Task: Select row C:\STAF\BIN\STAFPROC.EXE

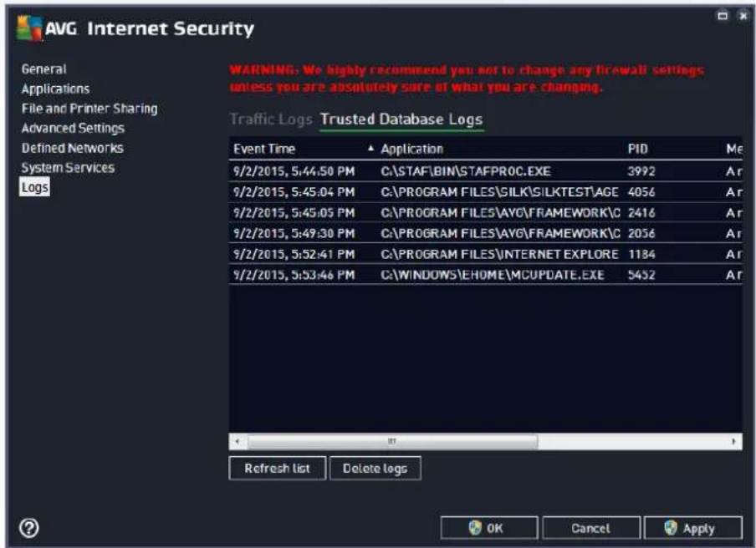Action: click(x=485, y=171)
